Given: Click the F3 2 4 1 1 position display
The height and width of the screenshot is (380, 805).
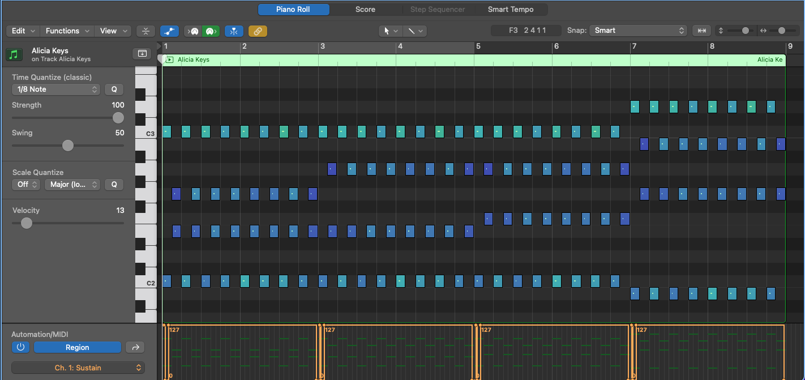Looking at the screenshot, I should coord(526,31).
